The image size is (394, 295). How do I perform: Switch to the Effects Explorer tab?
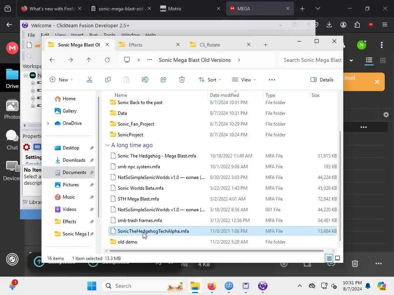point(150,45)
